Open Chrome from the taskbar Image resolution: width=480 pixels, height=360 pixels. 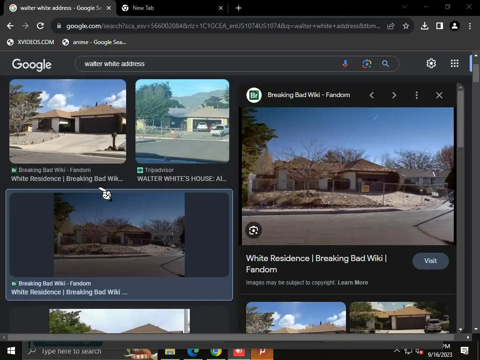coord(216,352)
